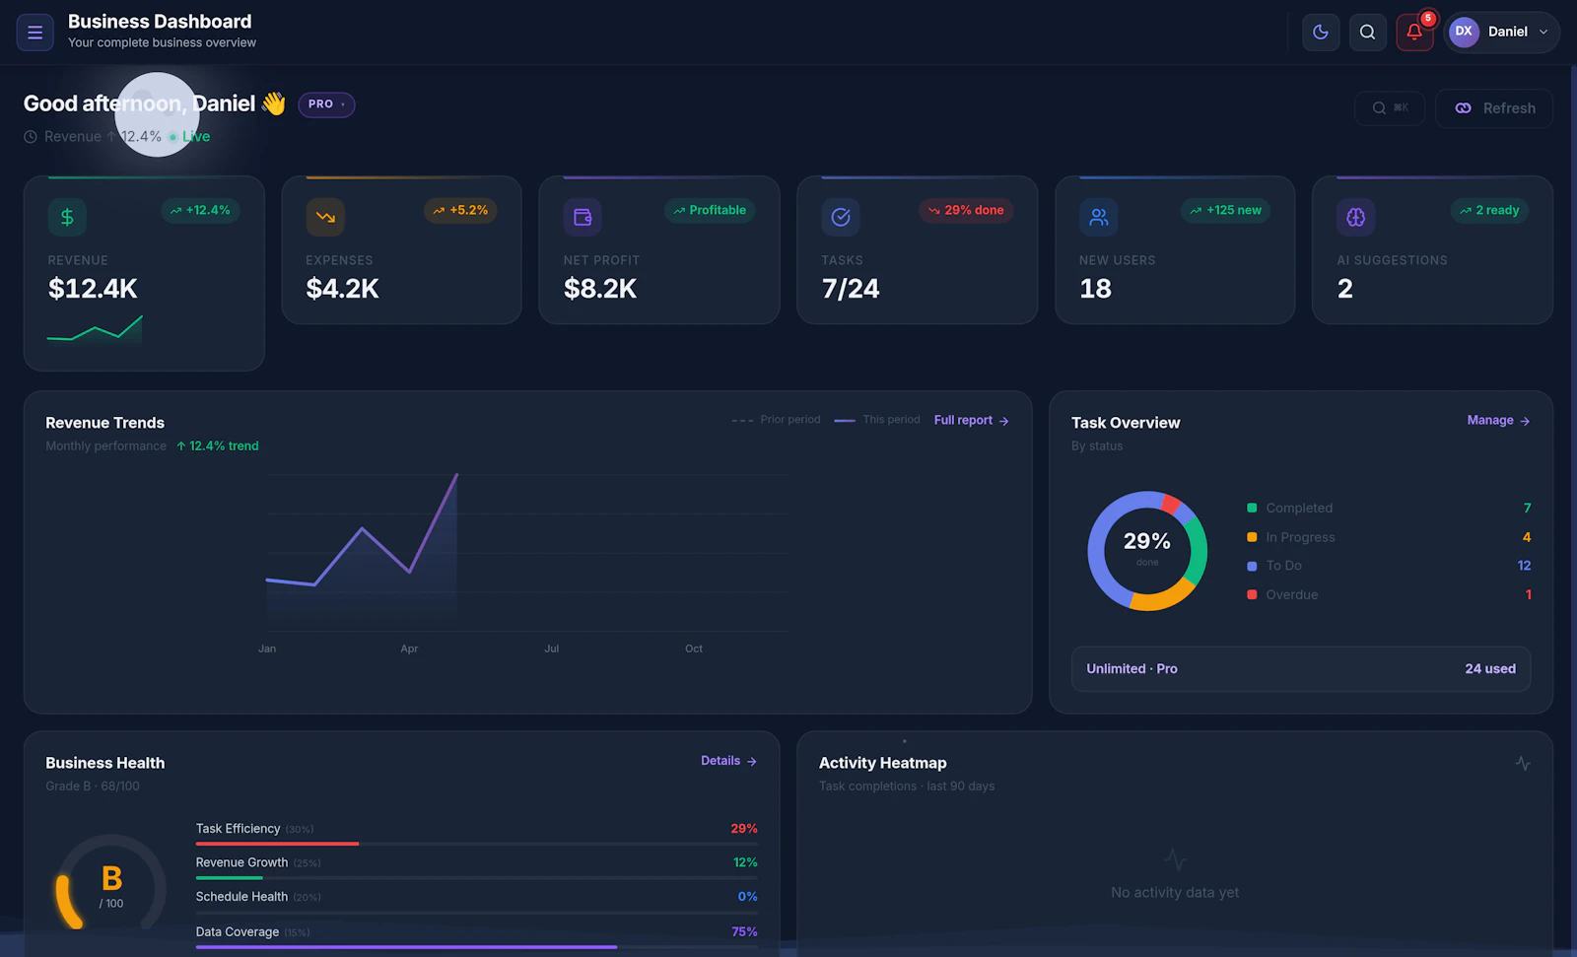Viewport: 1577px width, 957px height.
Task: Click the blue To Do legend swatch
Action: pos(1252,566)
